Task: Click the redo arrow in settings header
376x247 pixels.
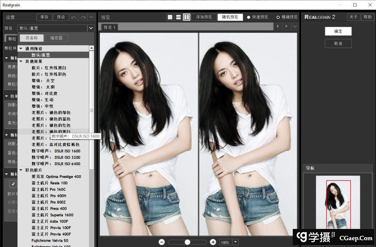Action: point(83,17)
